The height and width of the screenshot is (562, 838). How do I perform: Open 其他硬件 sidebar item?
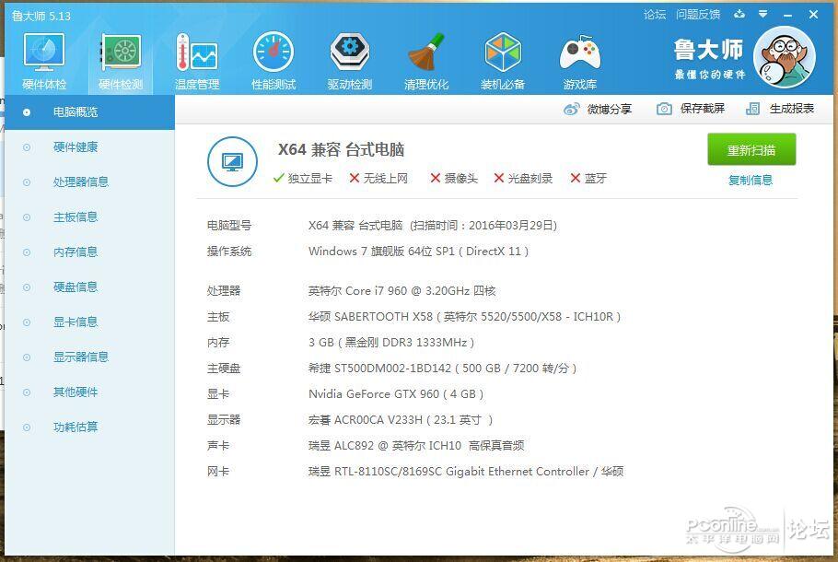90,392
